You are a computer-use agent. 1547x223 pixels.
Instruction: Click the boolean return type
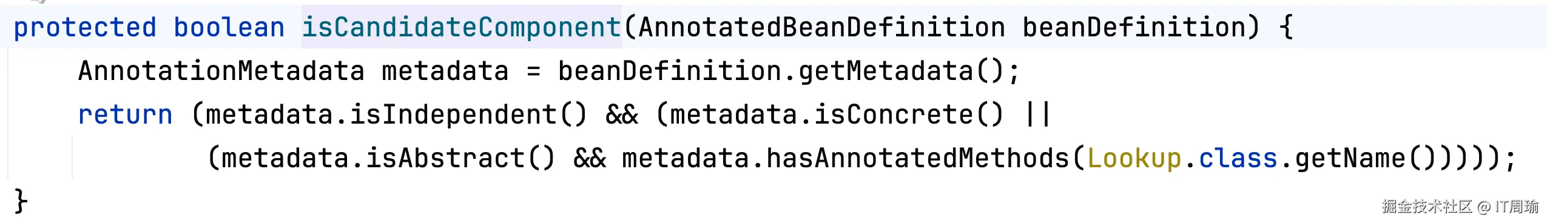pos(229,28)
